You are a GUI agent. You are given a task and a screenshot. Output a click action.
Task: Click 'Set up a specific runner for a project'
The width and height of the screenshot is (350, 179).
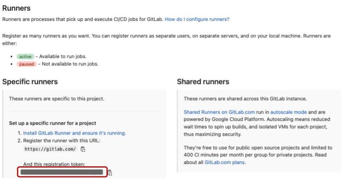point(52,123)
